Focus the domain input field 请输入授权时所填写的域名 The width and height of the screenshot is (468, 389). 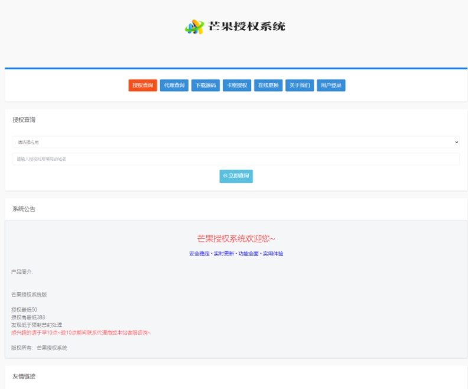pos(236,159)
